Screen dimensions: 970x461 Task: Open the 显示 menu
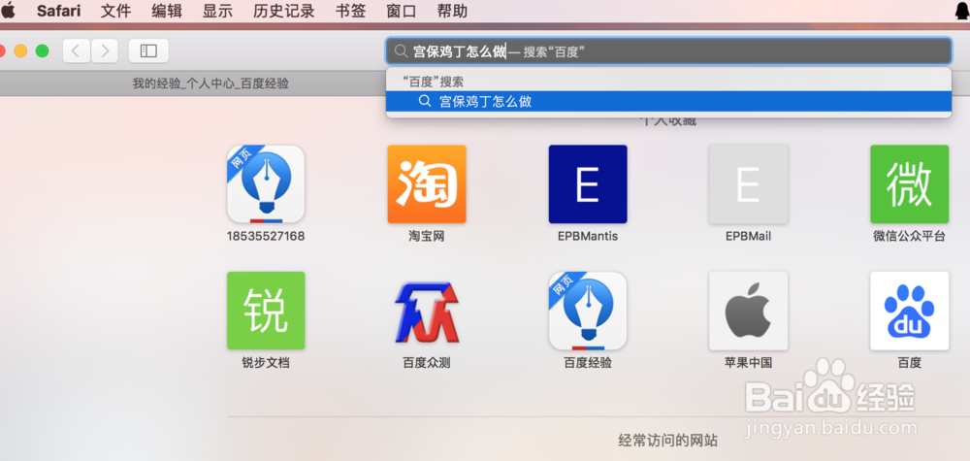click(x=217, y=11)
